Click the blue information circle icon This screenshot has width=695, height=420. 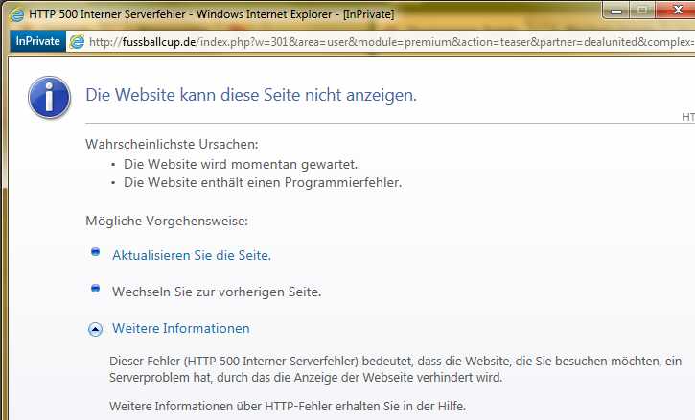click(x=50, y=97)
